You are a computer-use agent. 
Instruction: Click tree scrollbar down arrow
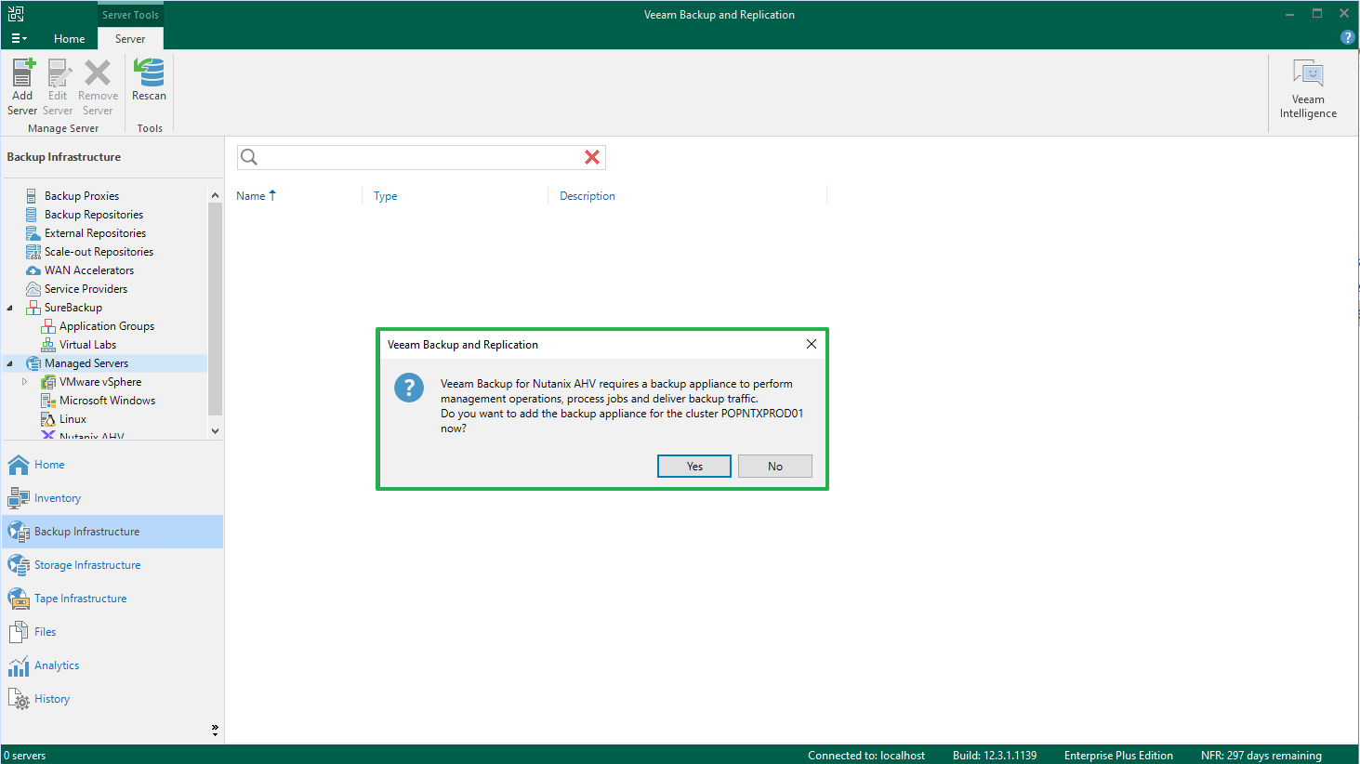click(216, 431)
